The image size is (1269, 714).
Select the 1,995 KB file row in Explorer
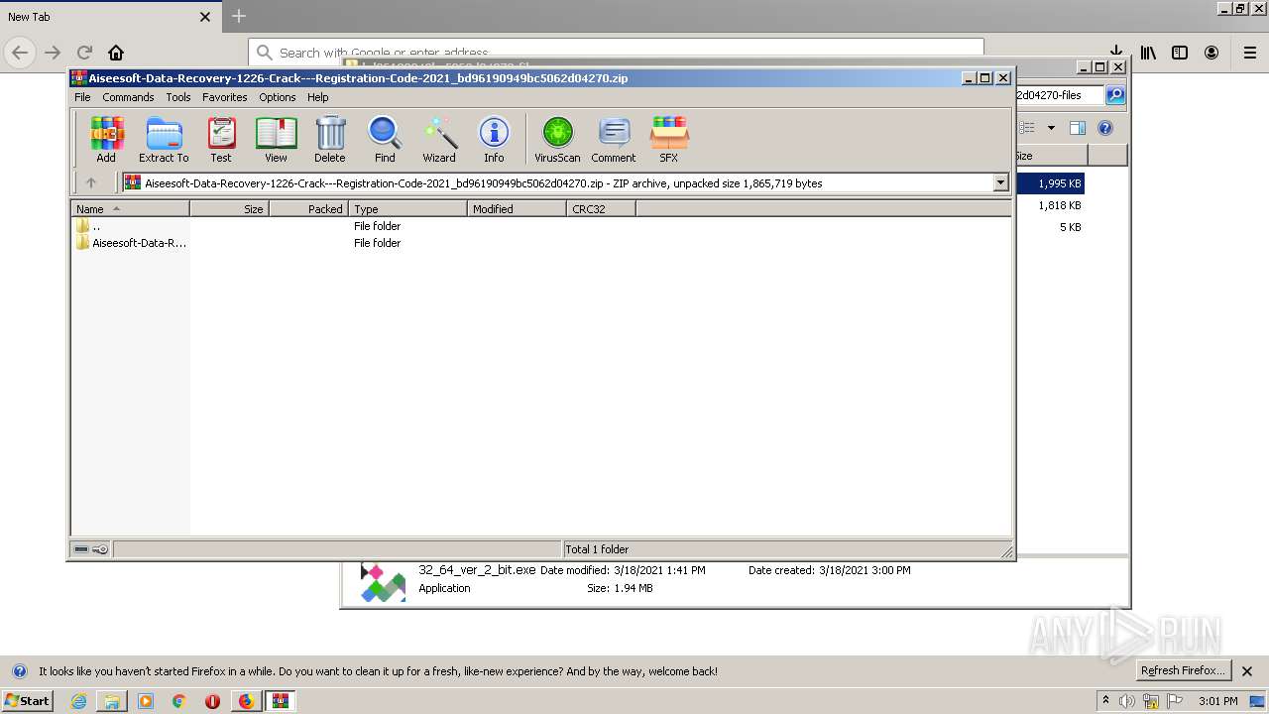click(1049, 183)
